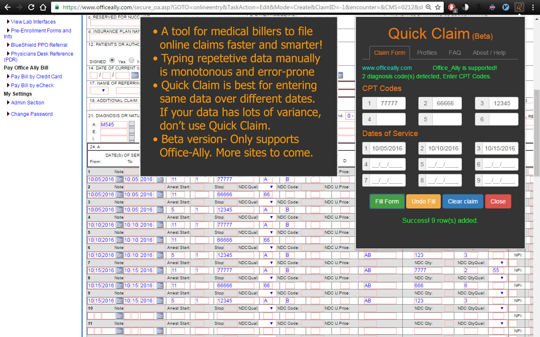
Task: Click the green Fill Form button
Action: point(387,201)
